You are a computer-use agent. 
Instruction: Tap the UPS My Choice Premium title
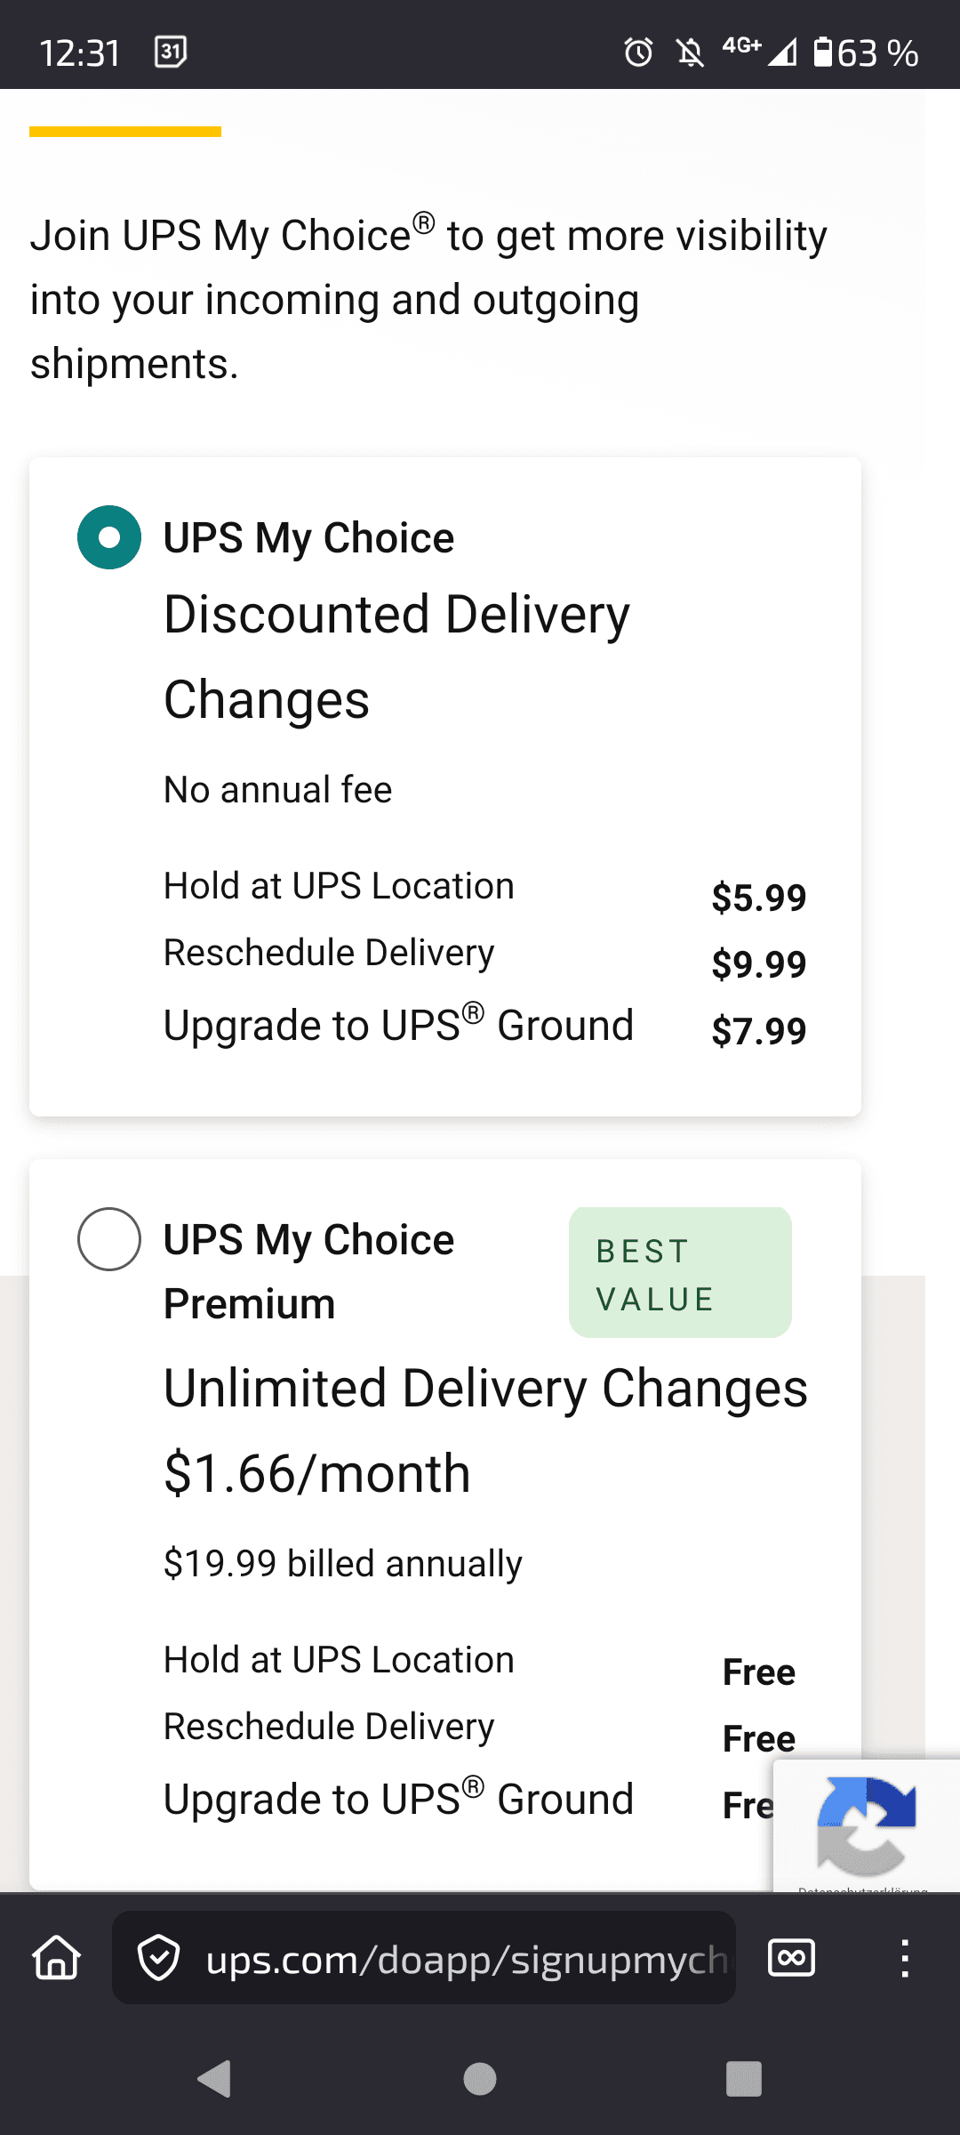[x=308, y=1271]
